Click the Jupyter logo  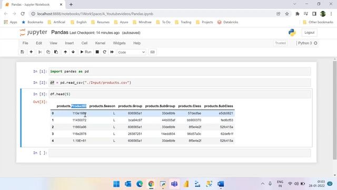(33, 32)
